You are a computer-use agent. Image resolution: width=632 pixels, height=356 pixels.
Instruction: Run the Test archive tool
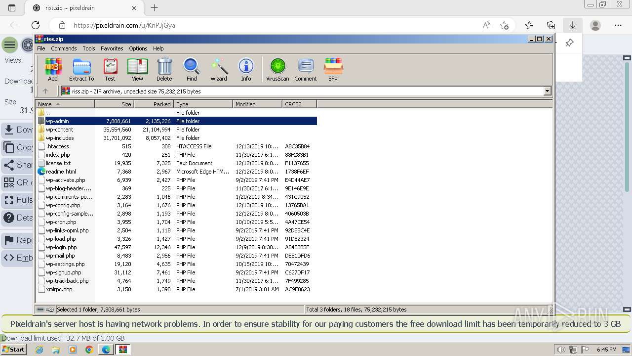point(110,69)
